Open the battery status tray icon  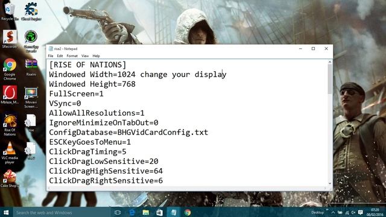coord(340,212)
